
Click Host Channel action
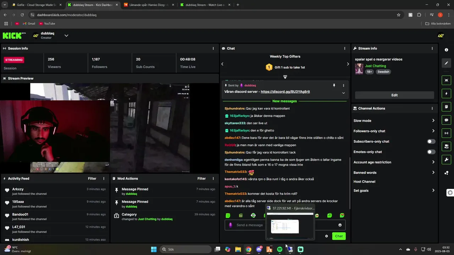364,182
